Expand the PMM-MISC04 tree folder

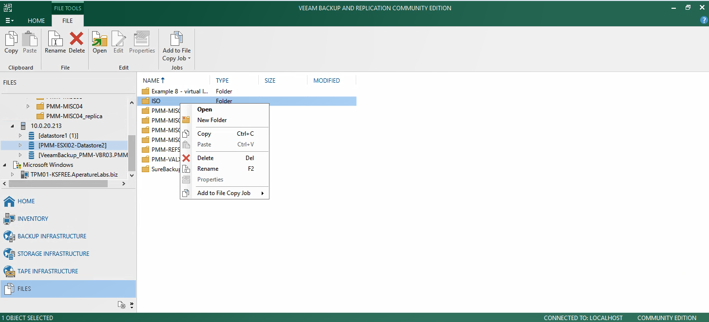[28, 107]
